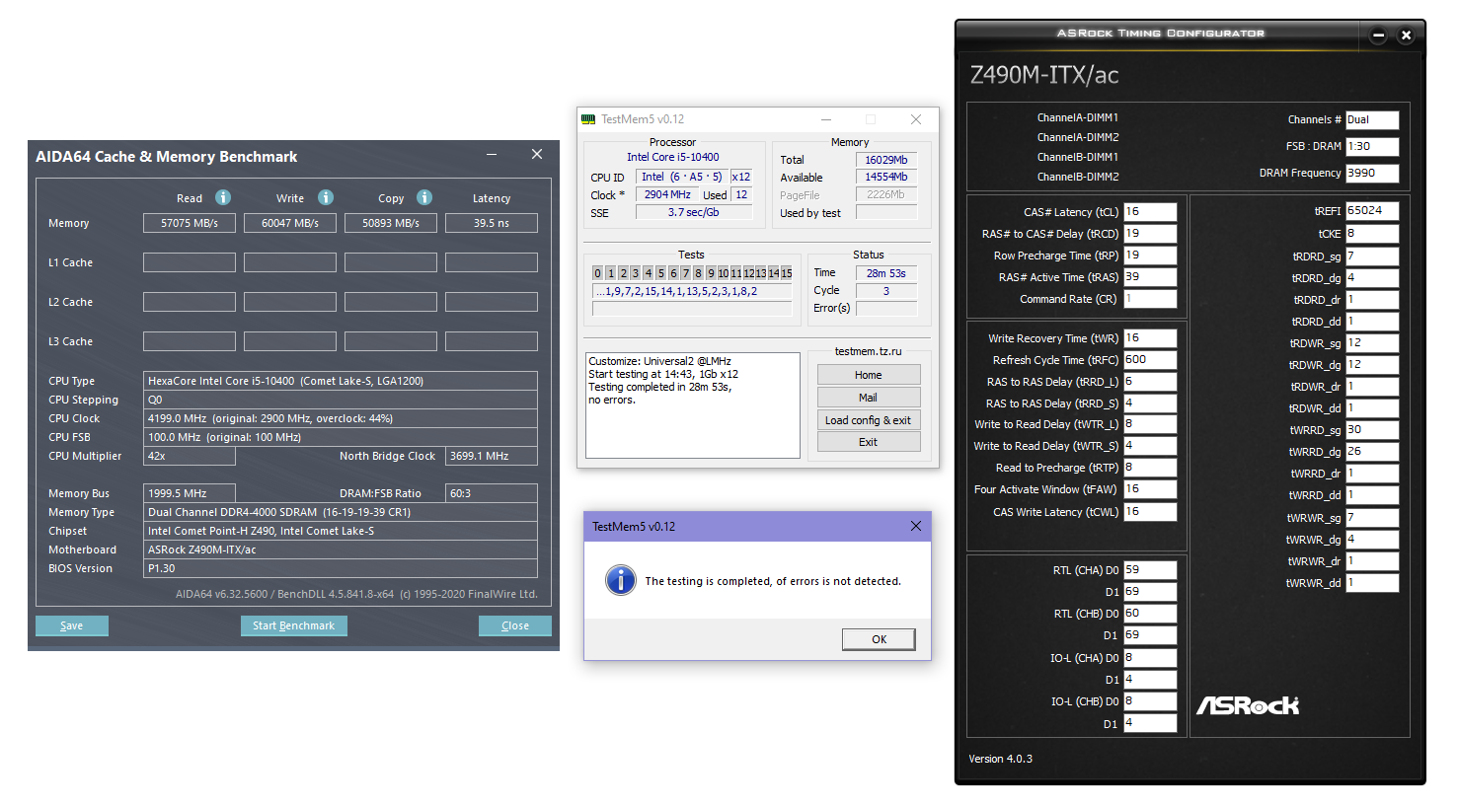This screenshot has height=806, width=1458.
Task: Click the Close button at the bottom of AIDA64
Action: (x=515, y=625)
